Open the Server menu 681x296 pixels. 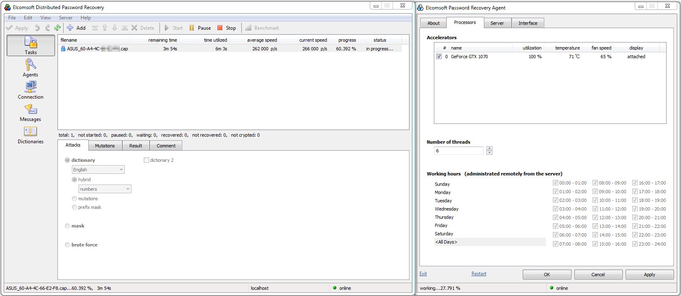(65, 18)
